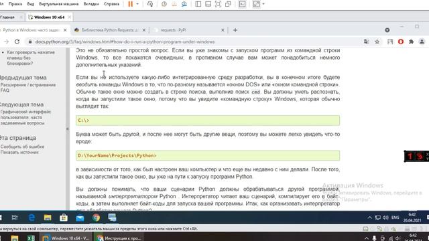Viewport: 429px width, 241px height.
Task: Close the Python в Windows browser tab
Action: point(65,30)
